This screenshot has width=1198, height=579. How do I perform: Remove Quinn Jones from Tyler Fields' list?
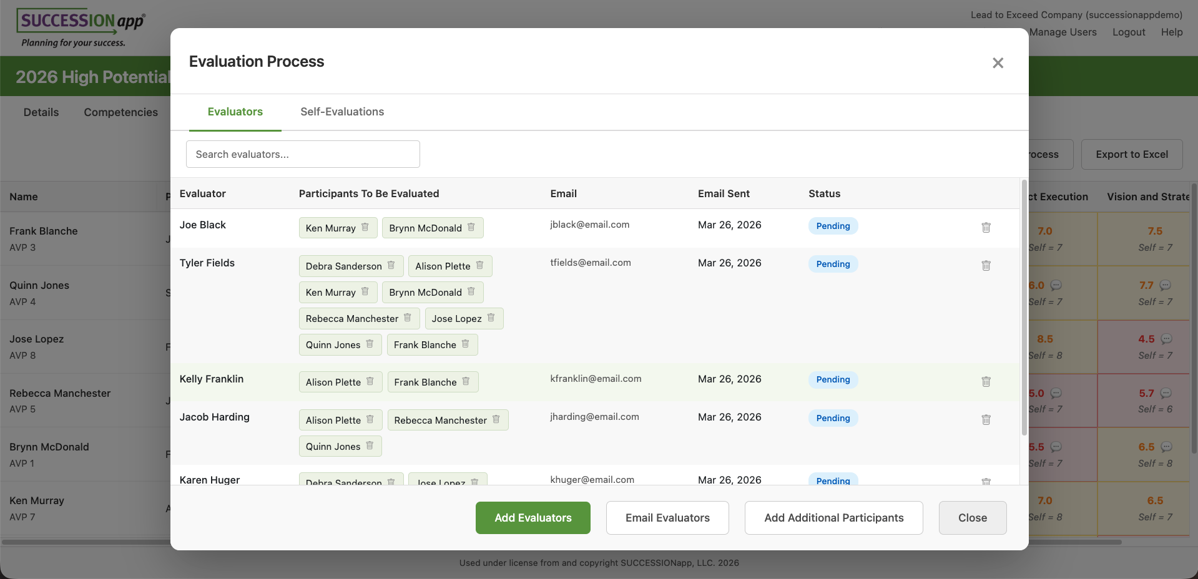click(x=370, y=344)
